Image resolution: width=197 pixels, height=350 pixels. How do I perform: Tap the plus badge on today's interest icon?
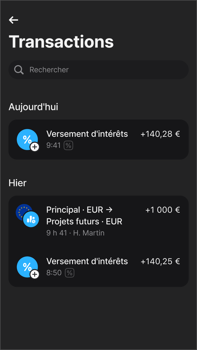pyautogui.click(x=35, y=147)
